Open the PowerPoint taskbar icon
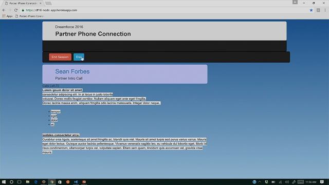Screen dimensions: 329x185 click(84, 182)
